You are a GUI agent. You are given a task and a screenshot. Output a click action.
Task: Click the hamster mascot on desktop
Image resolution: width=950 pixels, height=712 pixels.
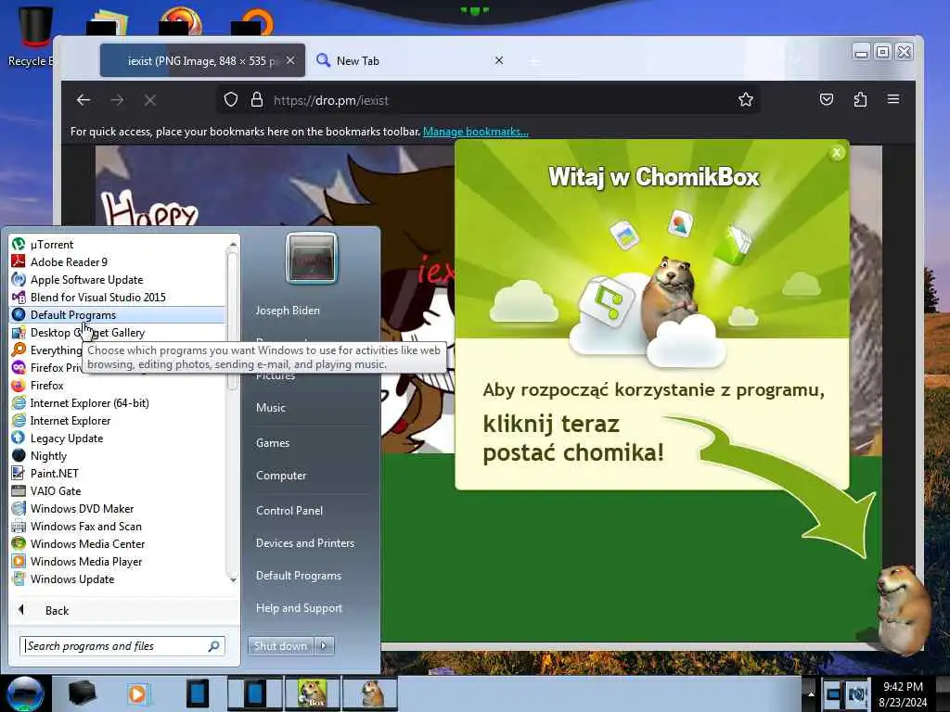tap(903, 608)
